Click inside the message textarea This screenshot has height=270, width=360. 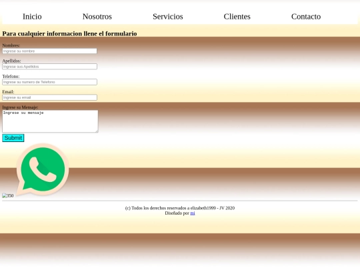click(50, 121)
